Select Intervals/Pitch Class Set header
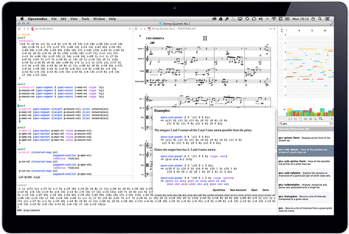This screenshot has width=349, height=234. click(306, 129)
